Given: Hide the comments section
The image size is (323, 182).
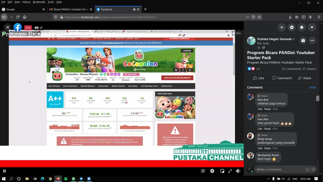Looking at the screenshot, I should (313, 87).
